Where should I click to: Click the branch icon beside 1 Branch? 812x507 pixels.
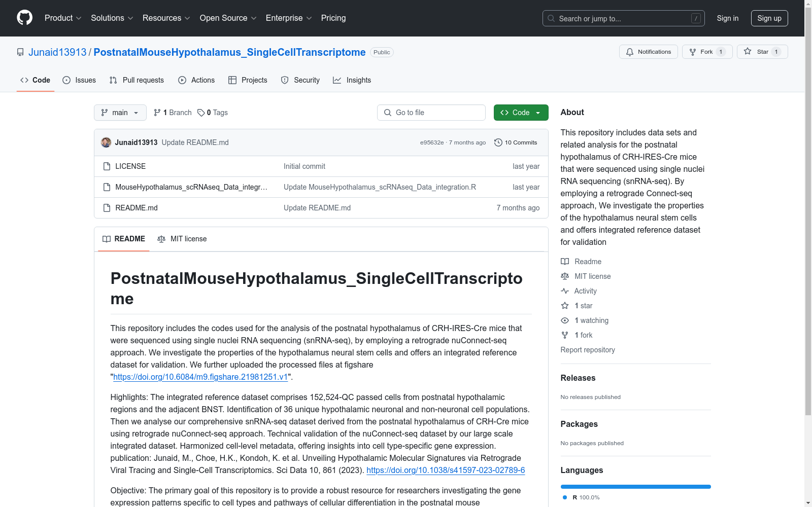157,113
